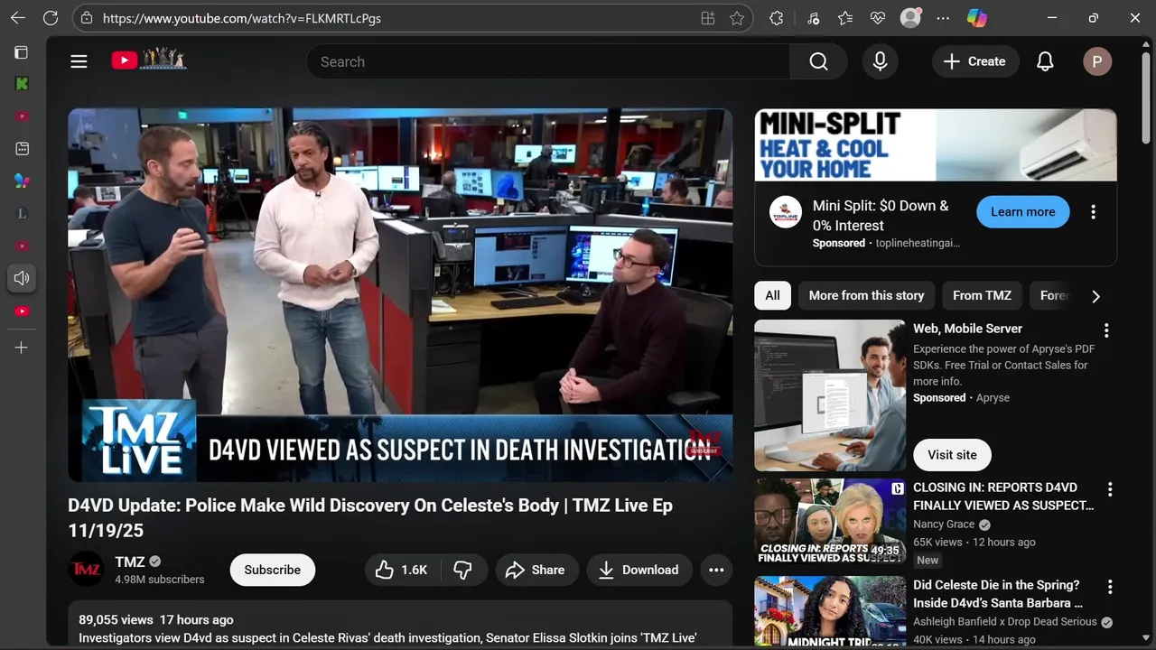The image size is (1156, 650).
Task: Expand the video description box
Action: click(x=400, y=625)
